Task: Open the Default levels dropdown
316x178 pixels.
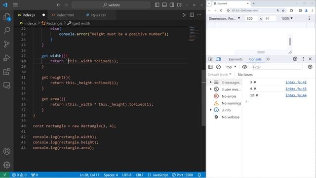Action: tap(219, 75)
